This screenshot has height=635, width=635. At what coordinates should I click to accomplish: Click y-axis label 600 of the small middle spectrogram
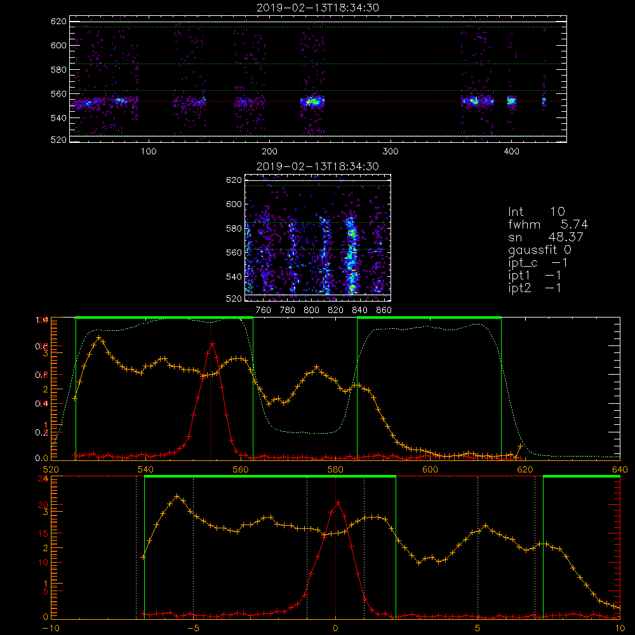234,204
